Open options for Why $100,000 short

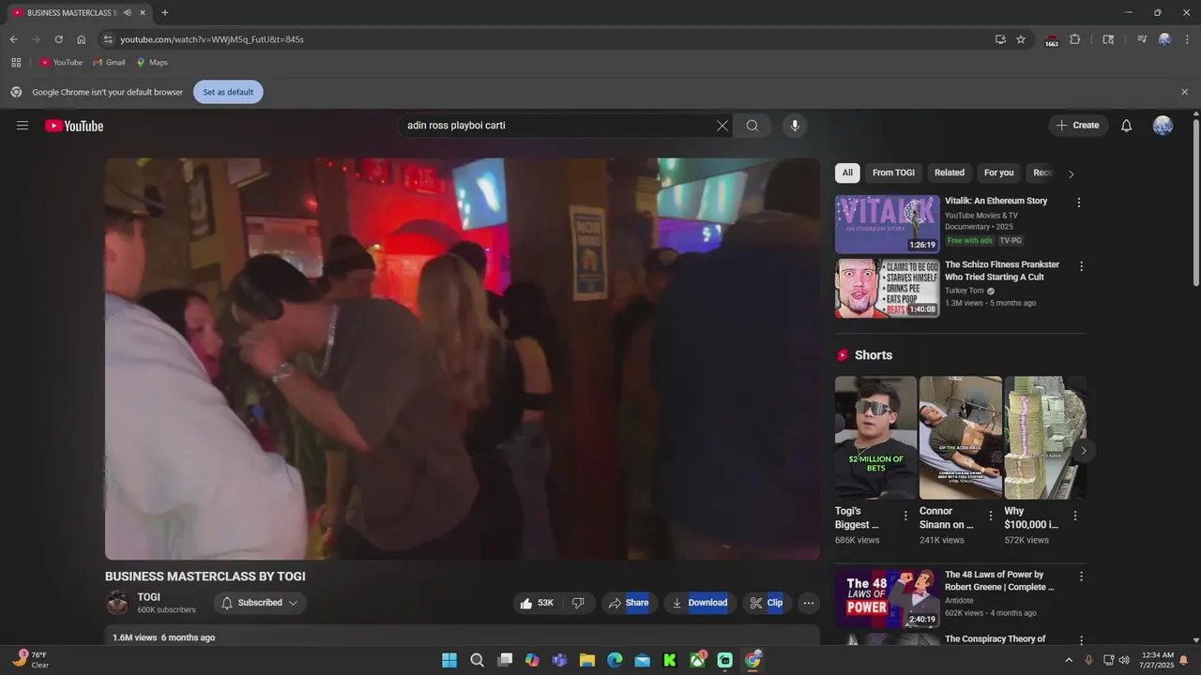1075,516
